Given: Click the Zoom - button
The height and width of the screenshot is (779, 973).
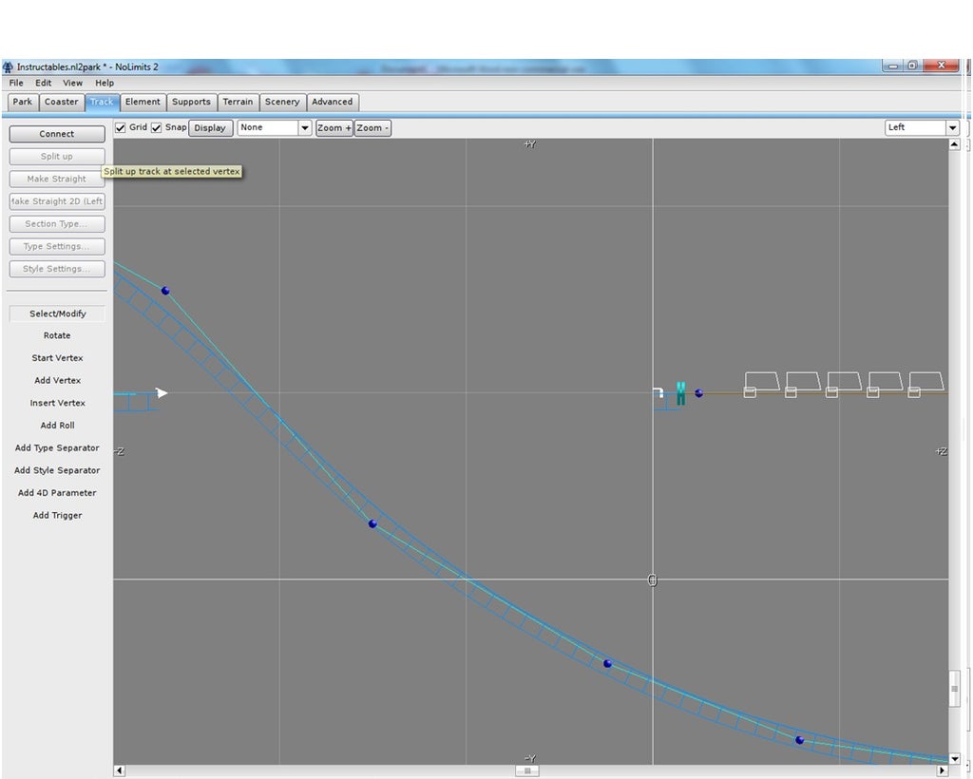Looking at the screenshot, I should 372,127.
